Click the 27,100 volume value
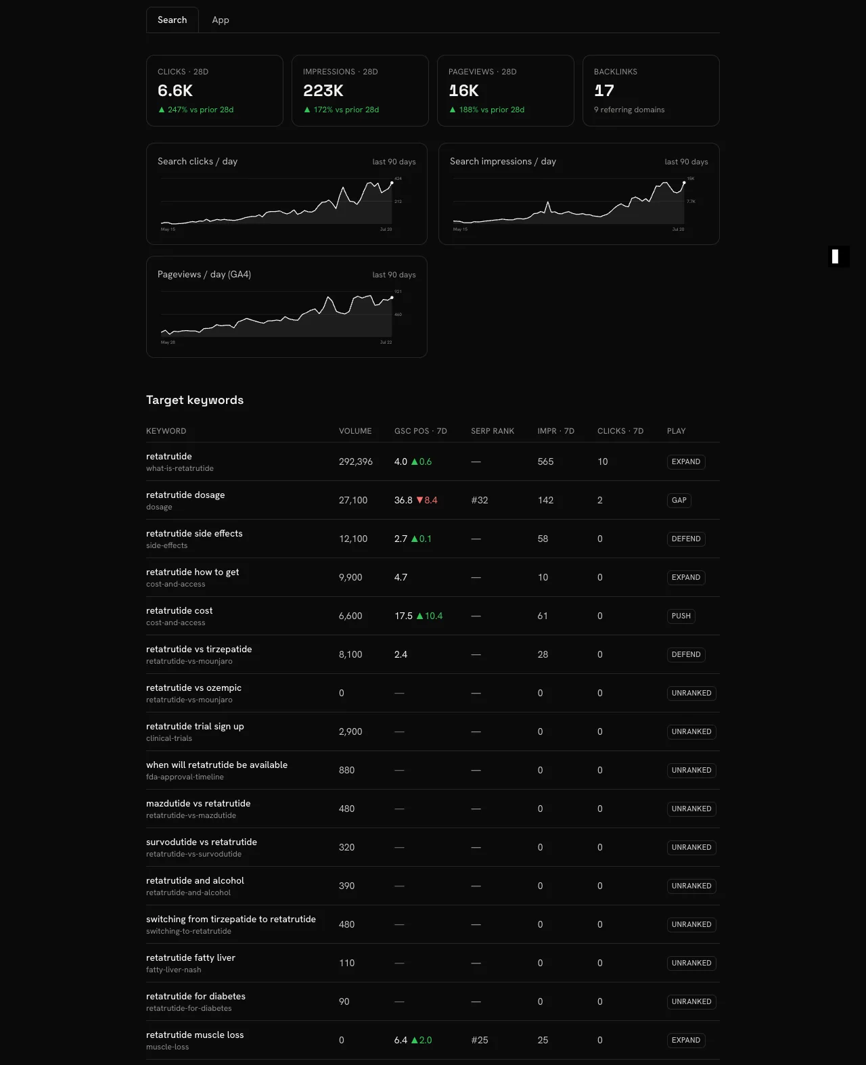 pyautogui.click(x=353, y=501)
